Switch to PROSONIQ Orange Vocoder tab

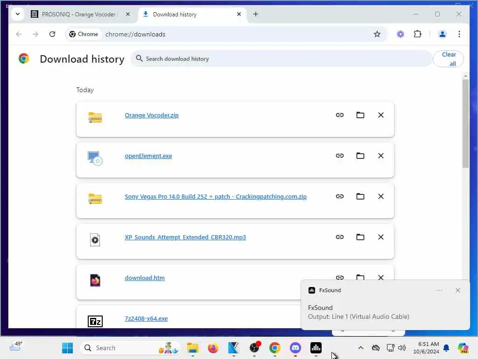coord(78,14)
